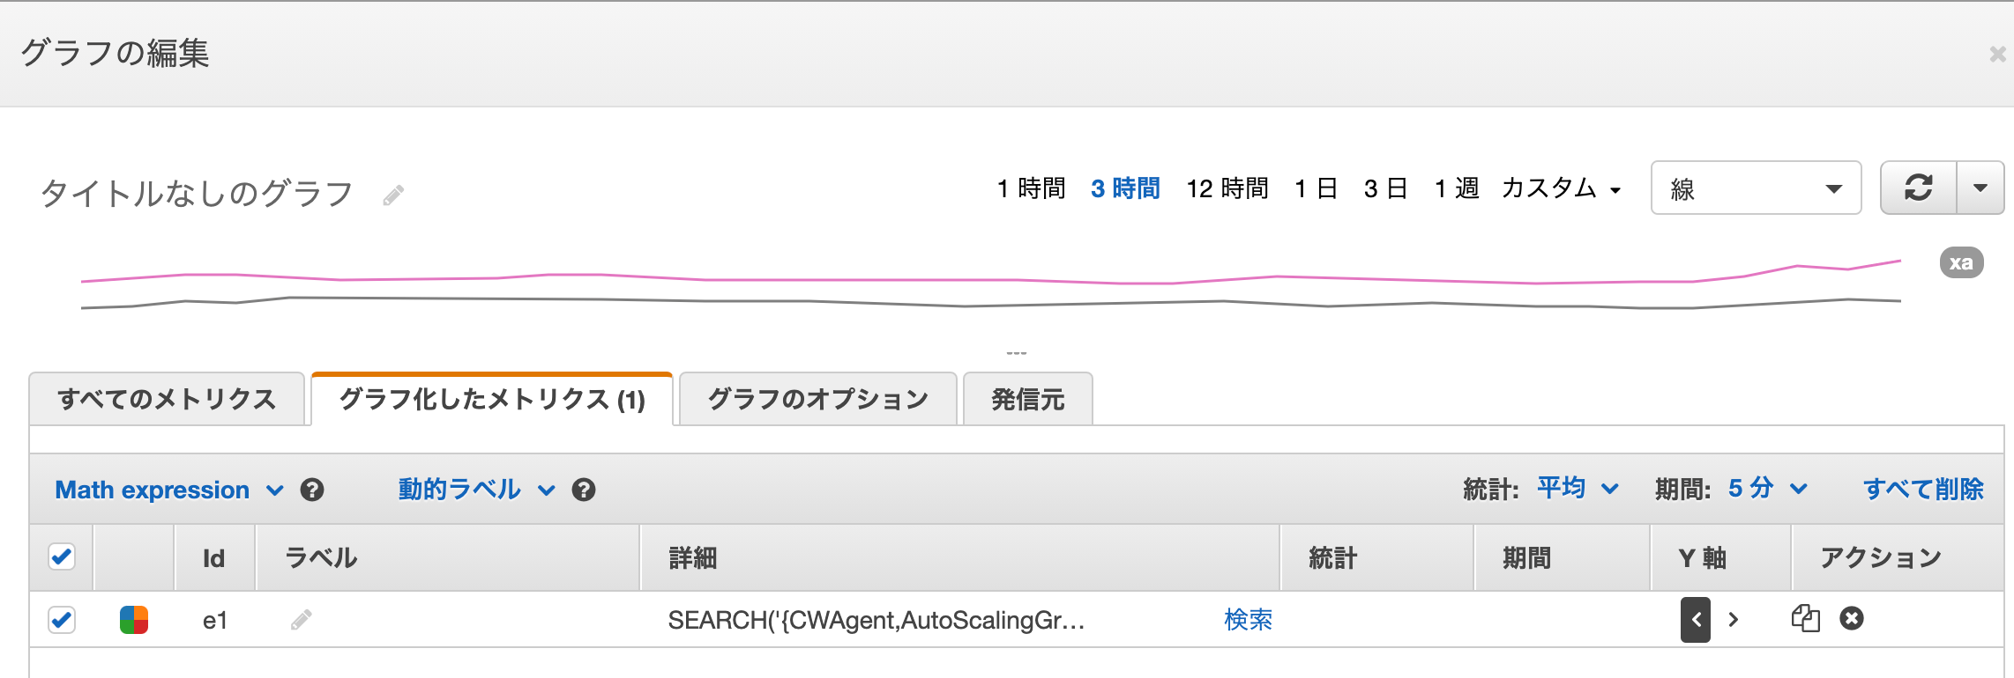Move e1 to left Y axis
This screenshot has height=678, width=2014.
[1696, 620]
